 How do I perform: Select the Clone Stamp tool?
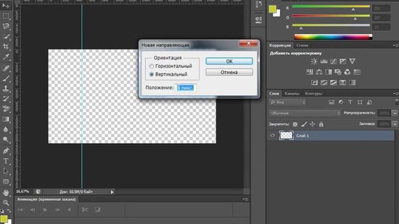click(x=6, y=88)
